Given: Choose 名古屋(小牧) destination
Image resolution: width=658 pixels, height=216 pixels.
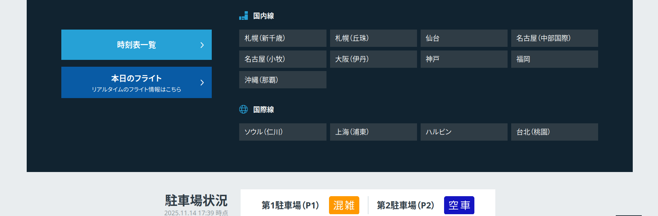Looking at the screenshot, I should click(x=282, y=59).
